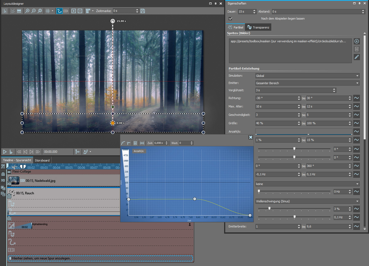Delete keyframe with curve editor trash icon
The width and height of the screenshot is (369, 266).
pyautogui.click(x=135, y=143)
